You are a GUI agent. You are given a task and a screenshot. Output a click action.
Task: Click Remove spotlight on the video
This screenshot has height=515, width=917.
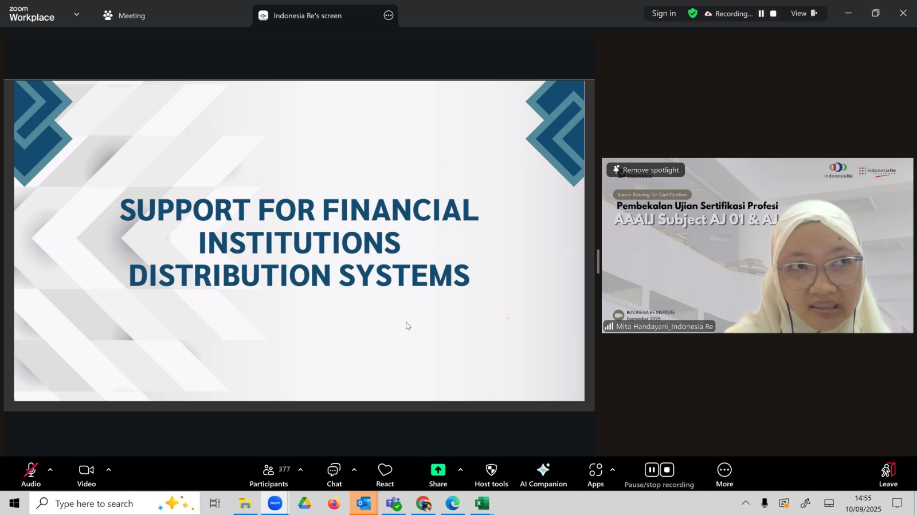pyautogui.click(x=645, y=170)
